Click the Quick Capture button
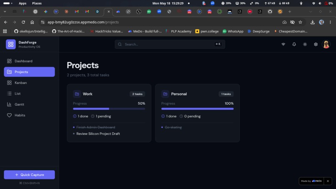Screen dimensions: 336x189 point(29,175)
